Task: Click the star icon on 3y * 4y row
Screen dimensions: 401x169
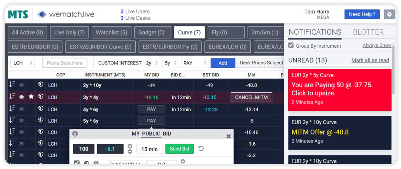Action: pyautogui.click(x=31, y=97)
